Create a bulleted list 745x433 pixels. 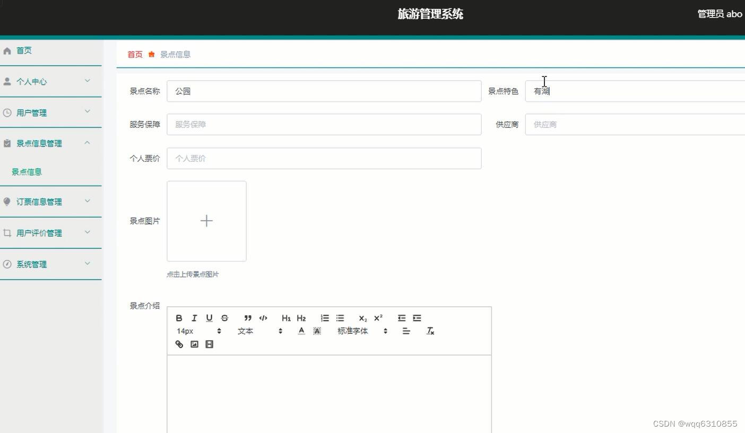(340, 318)
